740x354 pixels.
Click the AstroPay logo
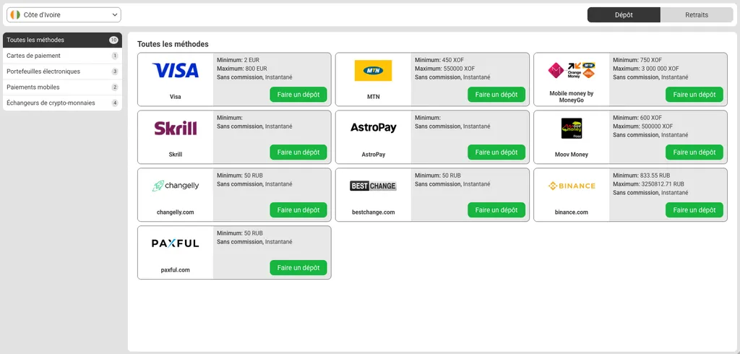373,128
